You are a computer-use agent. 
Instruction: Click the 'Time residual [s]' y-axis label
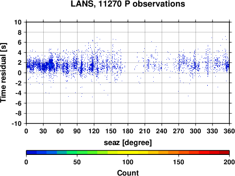point(3,73)
